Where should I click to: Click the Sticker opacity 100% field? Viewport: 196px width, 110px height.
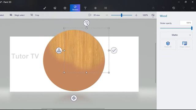[x=186, y=23]
